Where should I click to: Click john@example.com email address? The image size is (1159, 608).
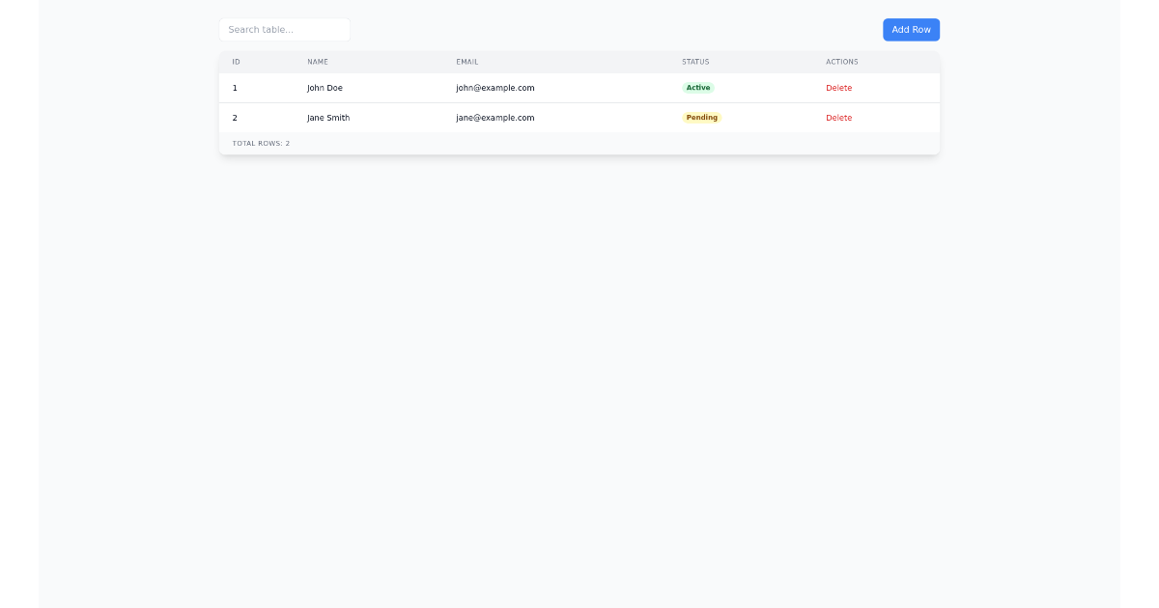click(495, 88)
